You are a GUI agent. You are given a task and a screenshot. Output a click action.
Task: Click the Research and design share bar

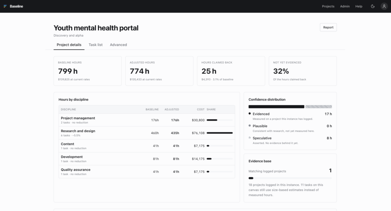click(x=220, y=133)
